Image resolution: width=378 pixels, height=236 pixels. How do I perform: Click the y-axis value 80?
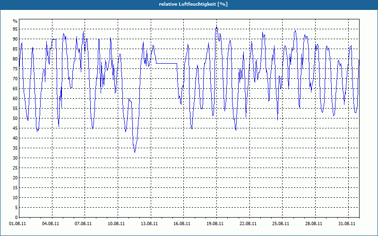15,59
